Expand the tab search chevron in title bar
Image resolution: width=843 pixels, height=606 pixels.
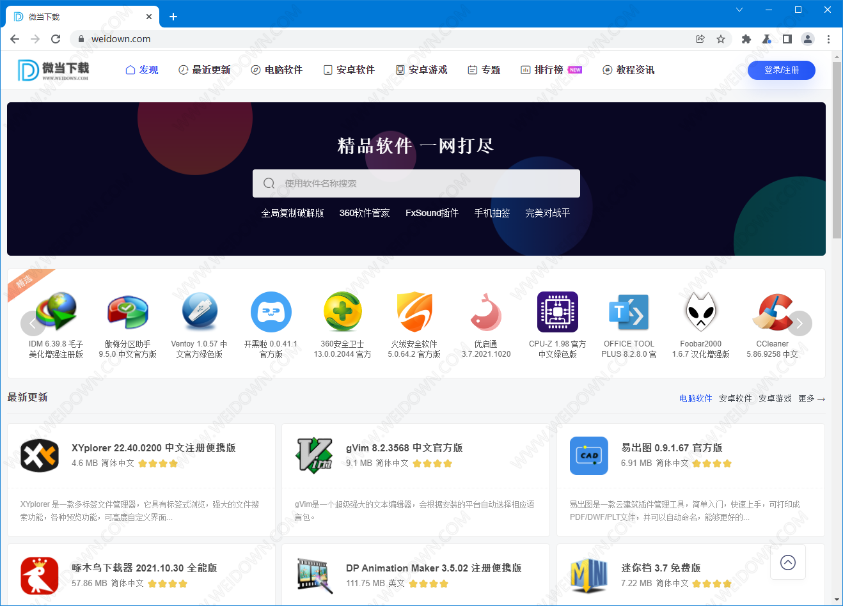coord(739,10)
